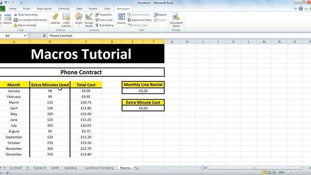The height and width of the screenshot is (175, 311).
Task: Switch to the Data tab
Action: 79,9
